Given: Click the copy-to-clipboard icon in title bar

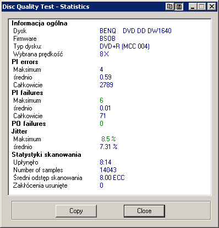Looking at the screenshot, I should (x=169, y=7).
